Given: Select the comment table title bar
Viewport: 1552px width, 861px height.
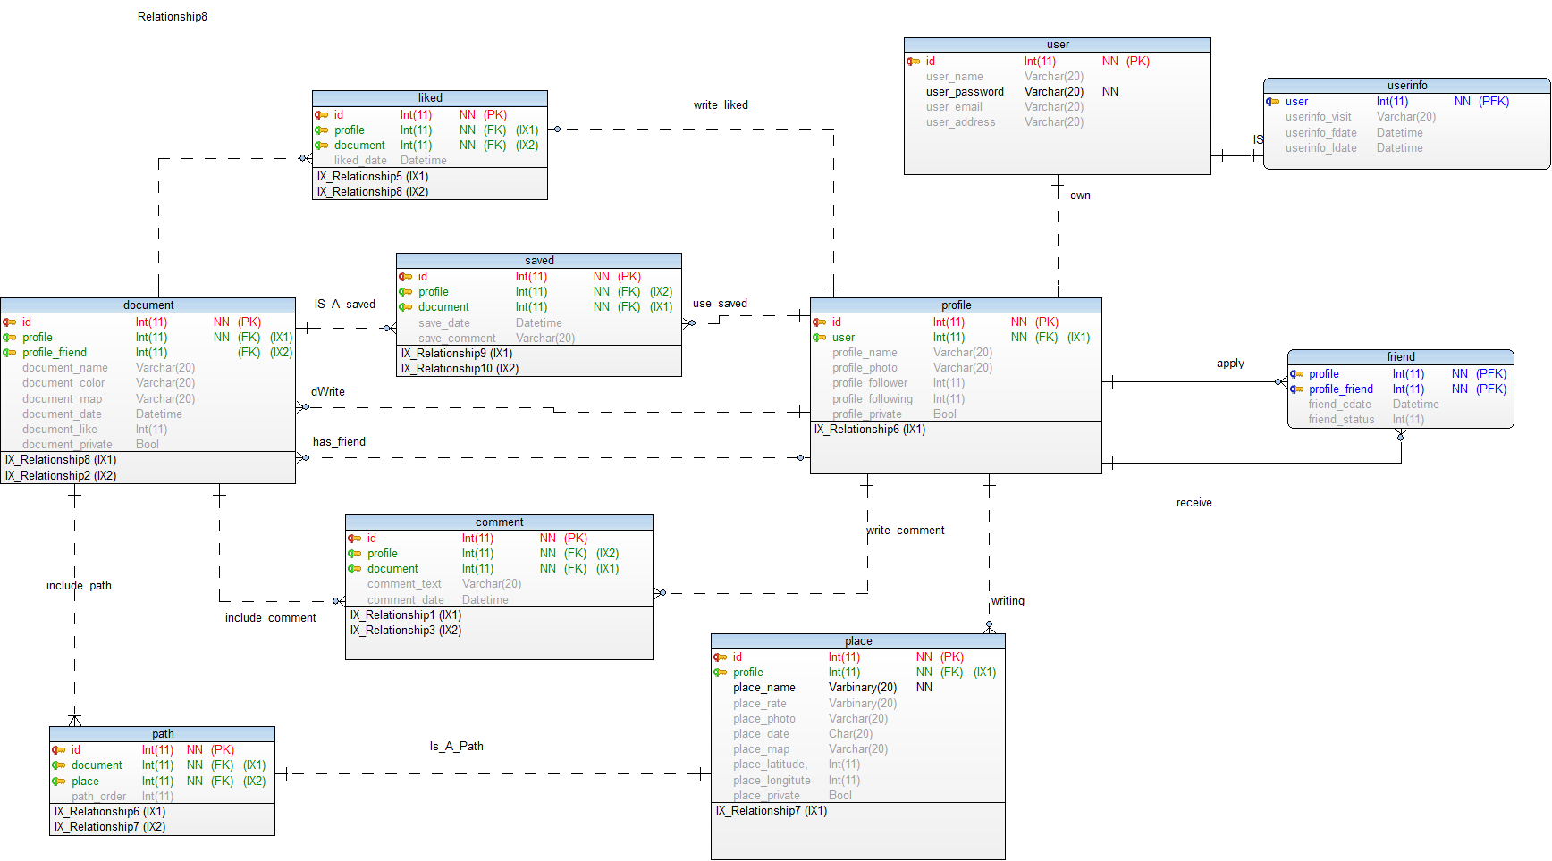Looking at the screenshot, I should [500, 522].
